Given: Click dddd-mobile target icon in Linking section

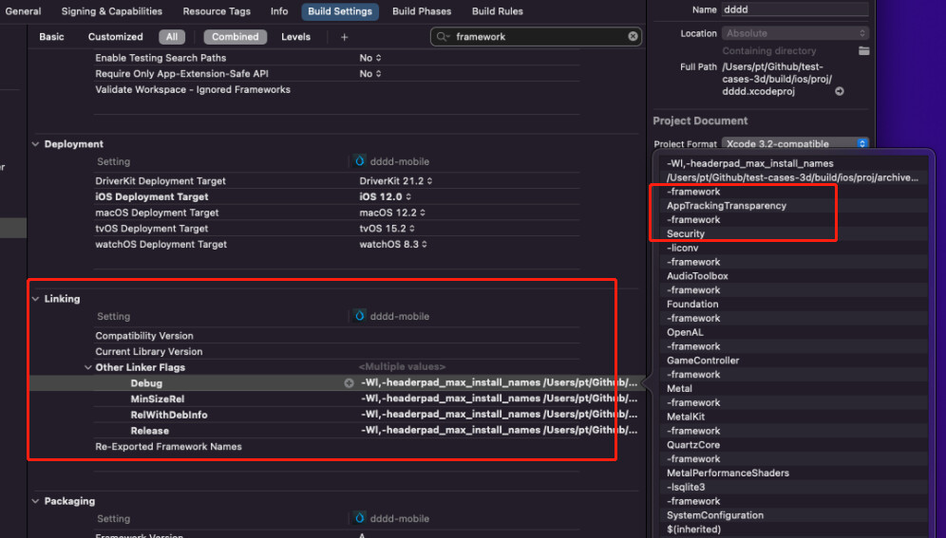Looking at the screenshot, I should (360, 317).
